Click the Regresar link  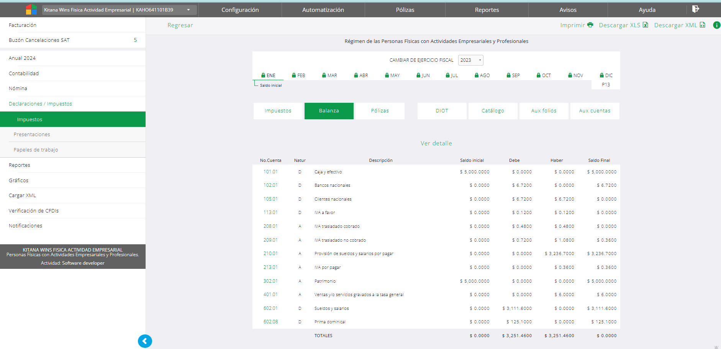click(180, 25)
